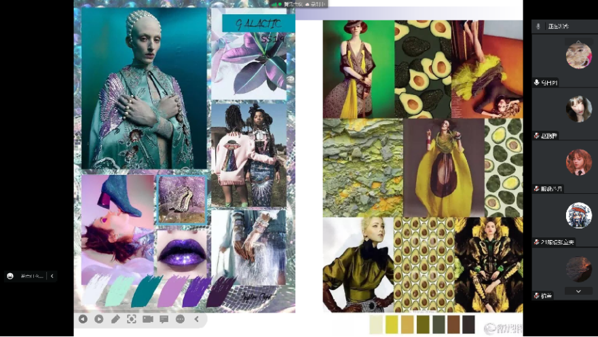Click the participant name 21服设张立夫
The image size is (598, 337).
[557, 242]
